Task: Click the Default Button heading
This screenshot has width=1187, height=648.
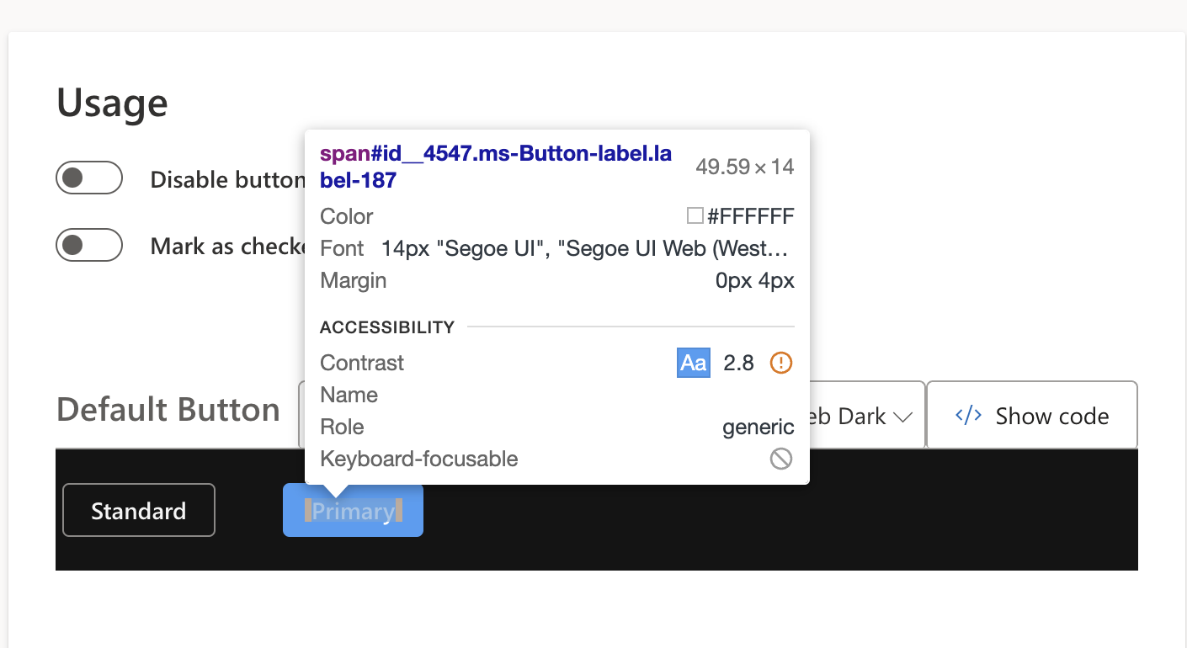Action: click(168, 410)
